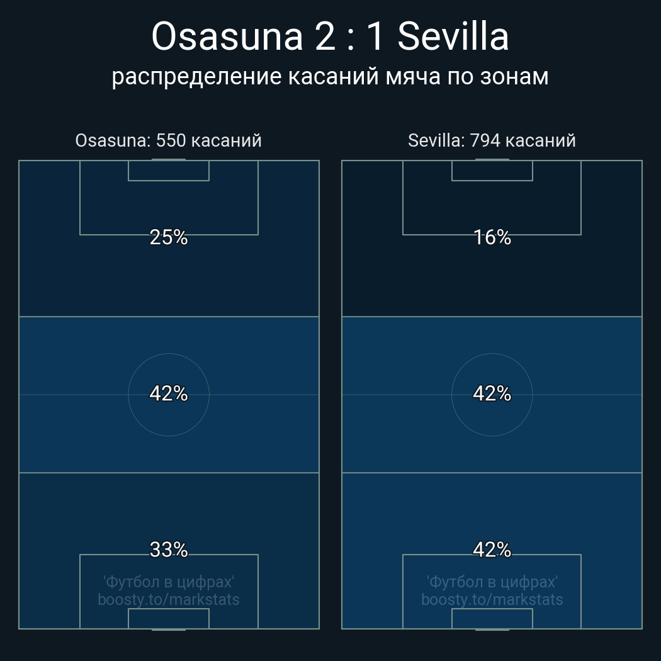Click the Sevilla team name in the title

coord(453,37)
